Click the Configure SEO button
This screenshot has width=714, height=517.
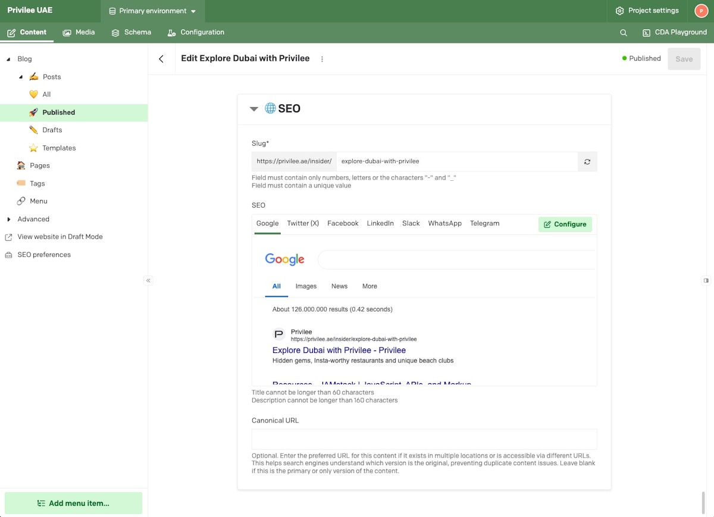point(565,224)
